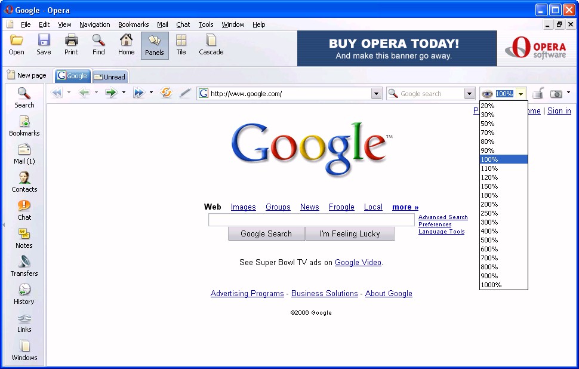This screenshot has width=579, height=369.
Task: Click the Rewind navigation arrow
Action: tap(57, 93)
